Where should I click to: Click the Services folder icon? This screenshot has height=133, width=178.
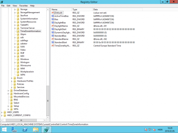(x=15, y=87)
